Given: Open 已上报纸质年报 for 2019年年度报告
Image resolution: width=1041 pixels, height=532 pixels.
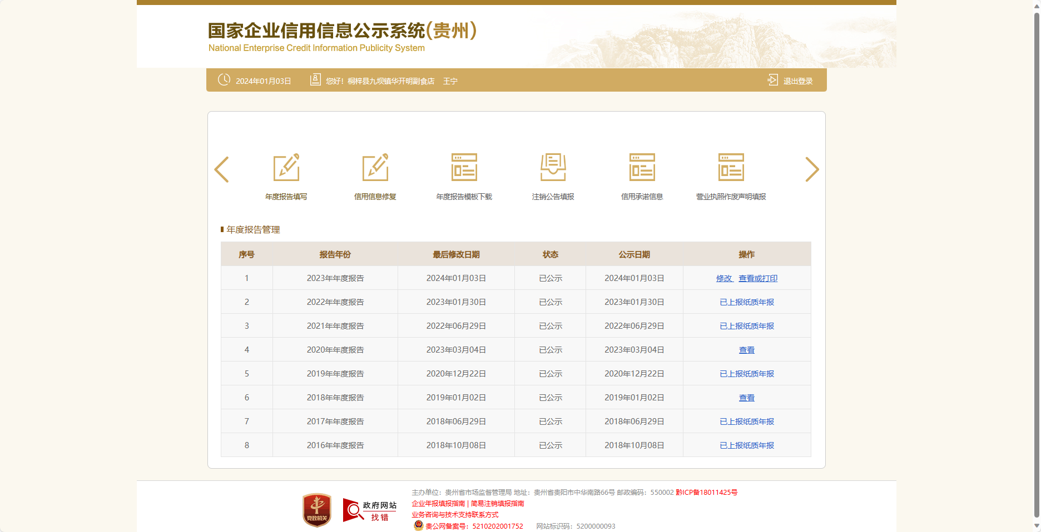Looking at the screenshot, I should [x=747, y=374].
